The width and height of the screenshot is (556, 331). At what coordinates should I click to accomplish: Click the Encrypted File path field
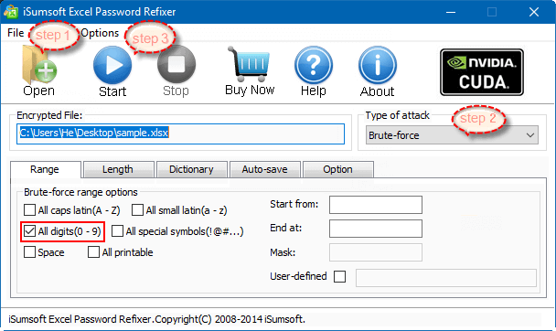[180, 133]
